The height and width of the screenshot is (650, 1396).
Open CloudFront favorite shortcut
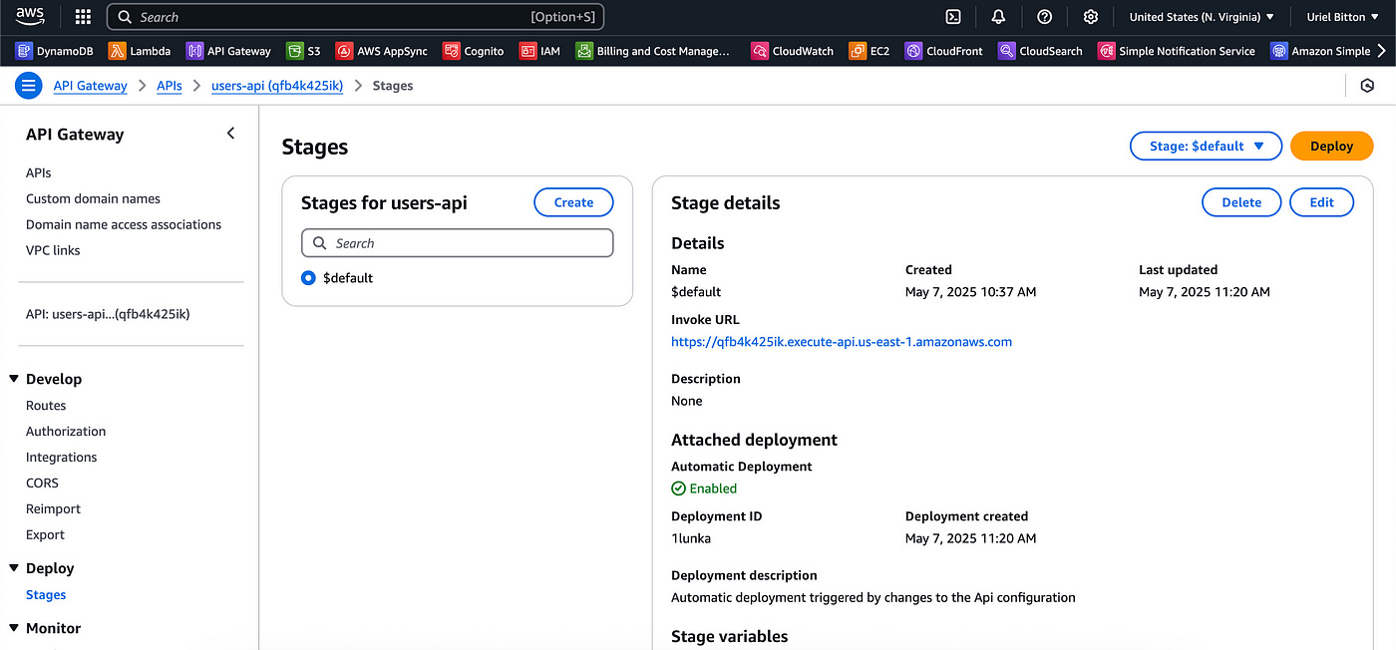(944, 51)
